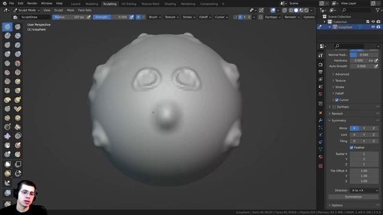Switch to the UV Editing workspace tab
Screen dimensions: 383x215
[129, 4]
